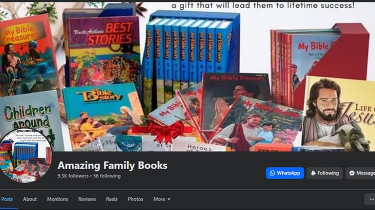Open the Mentions tab
This screenshot has height=210, width=375.
(x=58, y=199)
